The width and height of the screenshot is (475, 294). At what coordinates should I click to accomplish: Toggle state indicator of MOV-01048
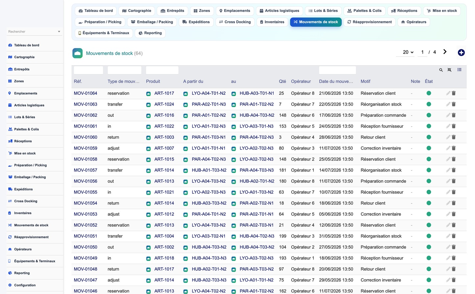tap(429, 269)
